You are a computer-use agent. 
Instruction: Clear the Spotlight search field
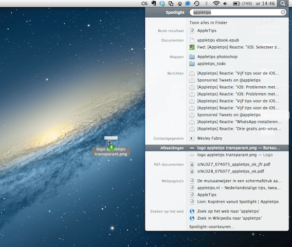pos(283,12)
